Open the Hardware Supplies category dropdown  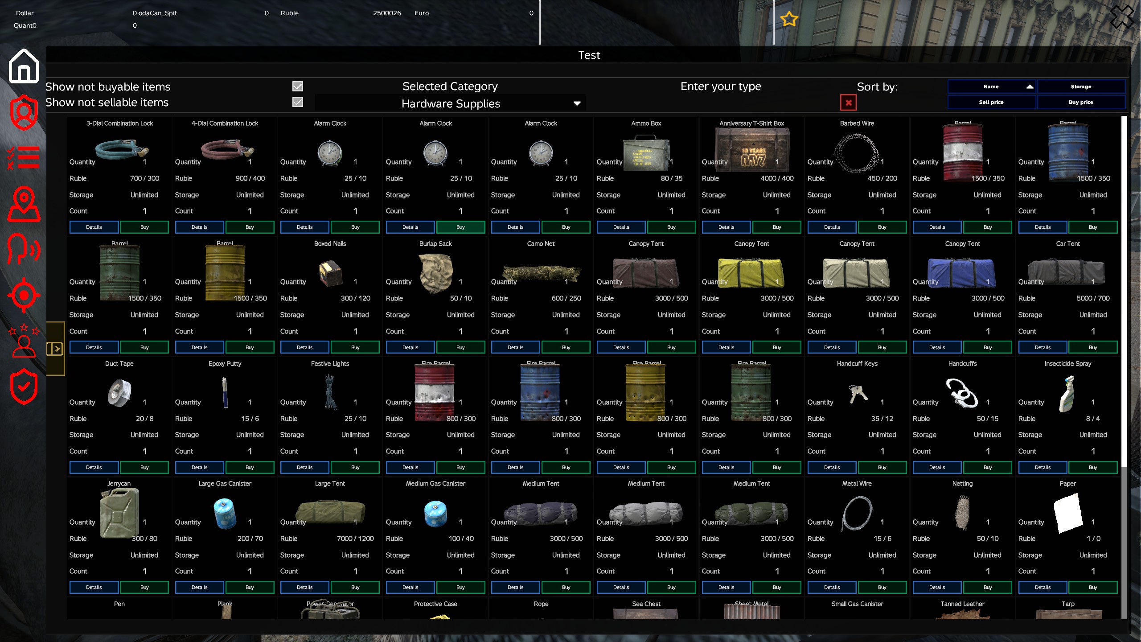450,103
